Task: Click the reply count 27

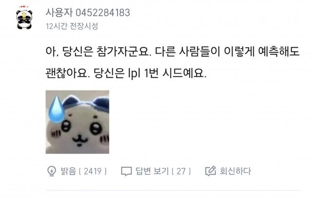Action: pyautogui.click(x=181, y=171)
